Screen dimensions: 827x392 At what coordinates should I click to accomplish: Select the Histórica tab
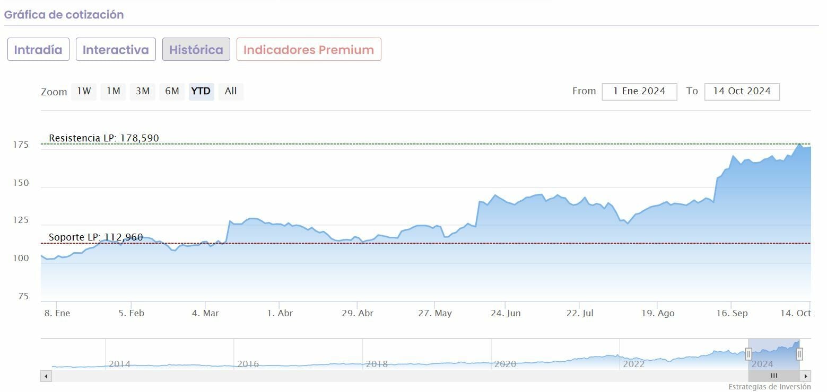click(x=196, y=50)
